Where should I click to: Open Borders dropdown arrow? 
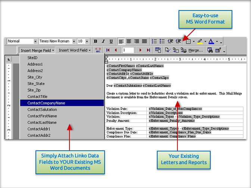tap(193, 41)
